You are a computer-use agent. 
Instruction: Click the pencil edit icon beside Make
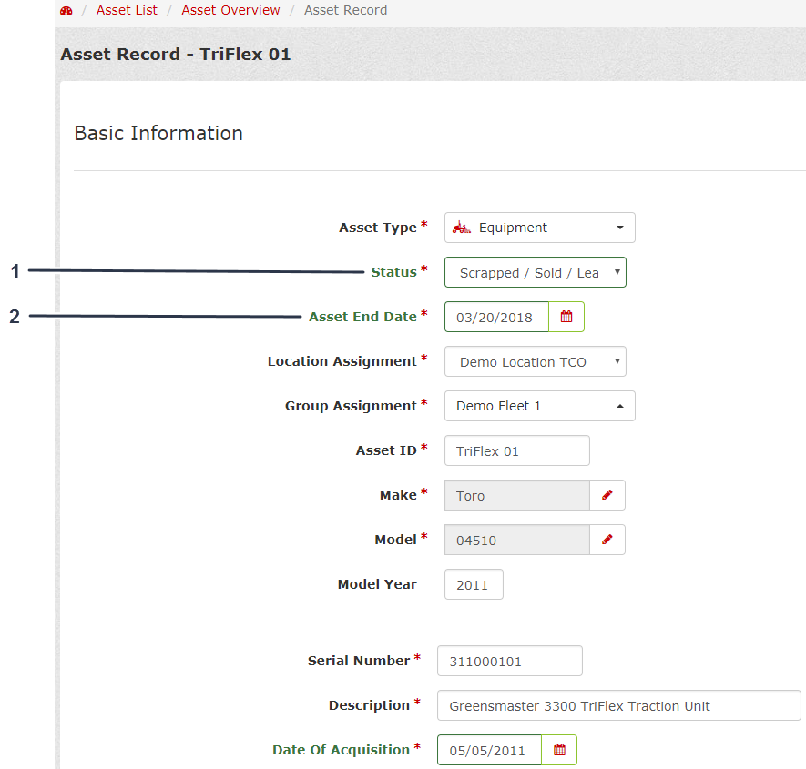pos(607,495)
